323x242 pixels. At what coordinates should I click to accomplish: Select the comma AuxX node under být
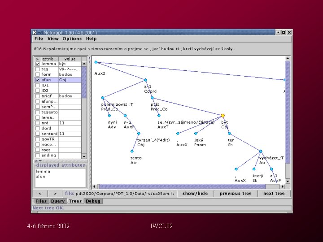click(178, 134)
